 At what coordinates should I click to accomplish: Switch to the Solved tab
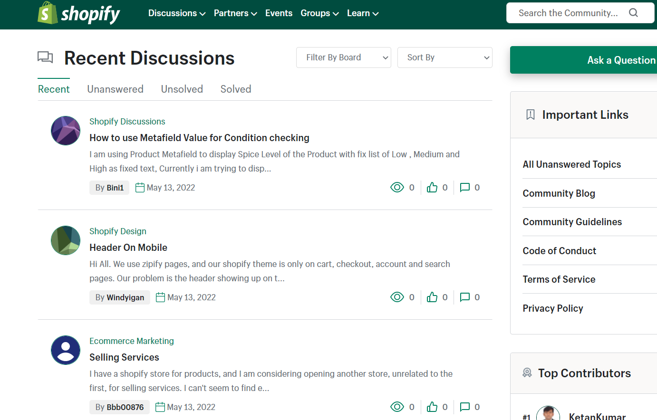click(x=236, y=89)
